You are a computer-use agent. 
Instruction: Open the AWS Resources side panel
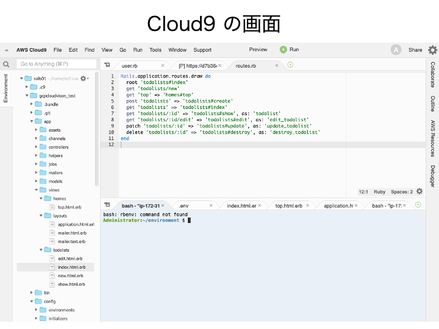(x=432, y=138)
